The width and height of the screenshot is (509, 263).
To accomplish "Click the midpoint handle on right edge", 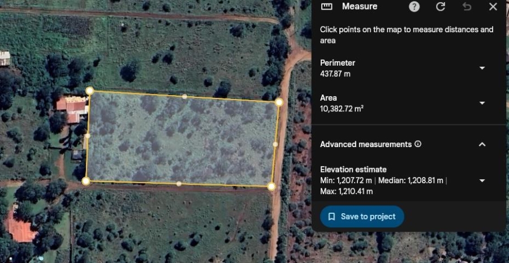I will click(275, 144).
